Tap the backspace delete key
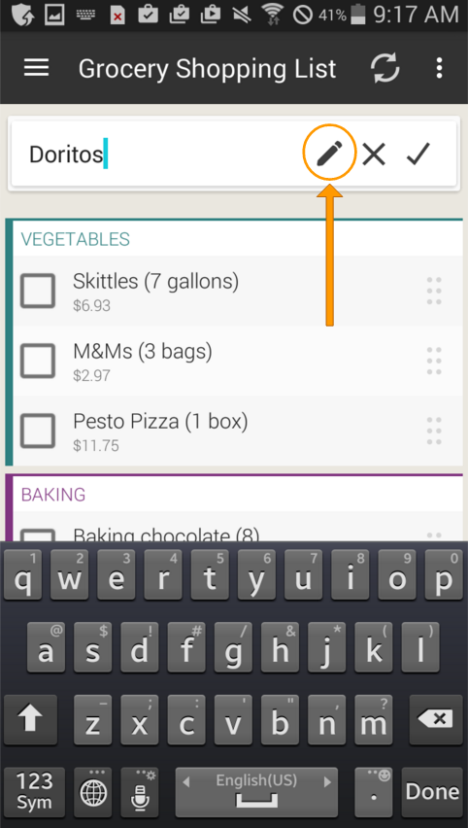 436,720
